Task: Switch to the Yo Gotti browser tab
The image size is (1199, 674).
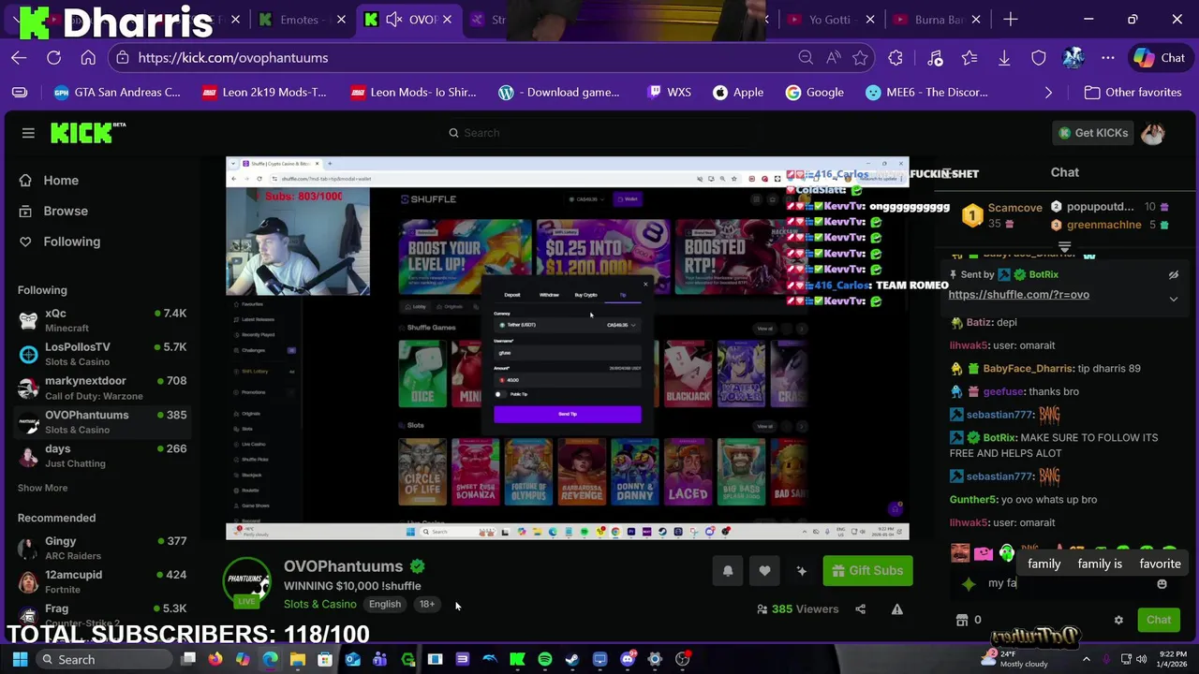Action: 829,20
